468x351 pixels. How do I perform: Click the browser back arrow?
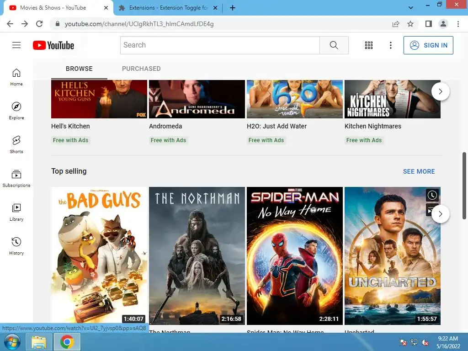click(10, 24)
